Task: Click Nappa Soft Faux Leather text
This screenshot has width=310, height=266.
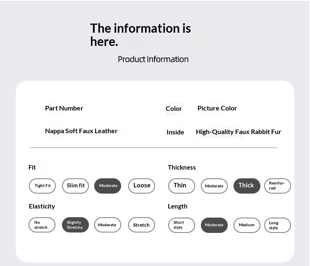Action: coord(81,131)
